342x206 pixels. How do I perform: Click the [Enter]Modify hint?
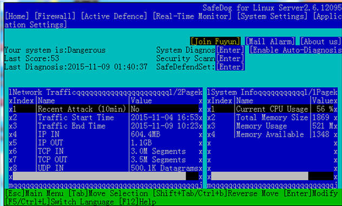[x=311, y=193]
